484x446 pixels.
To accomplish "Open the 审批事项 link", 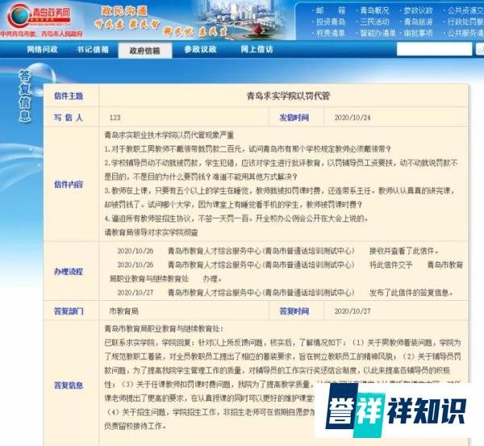I will 418,33.
